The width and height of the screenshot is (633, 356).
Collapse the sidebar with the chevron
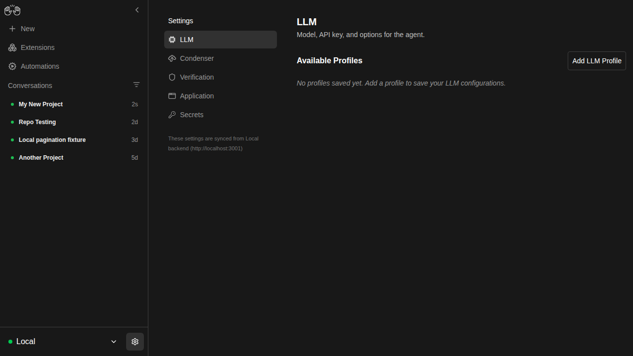137,10
